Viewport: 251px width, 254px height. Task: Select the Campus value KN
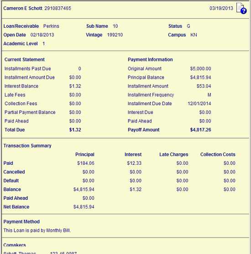(193, 35)
